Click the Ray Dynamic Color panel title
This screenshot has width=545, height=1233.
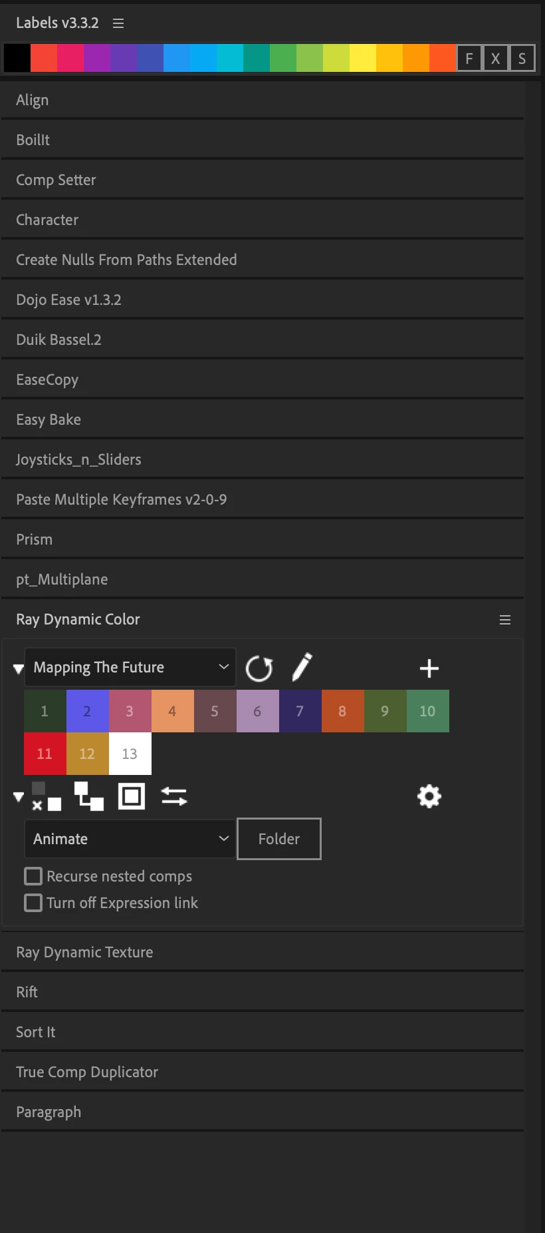78,619
